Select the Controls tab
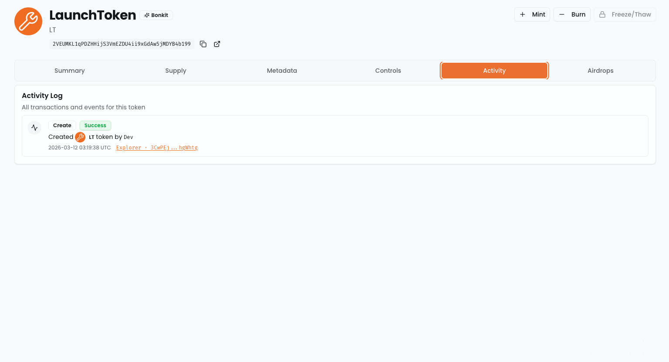 coord(388,71)
